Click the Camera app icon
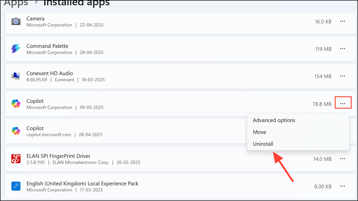This screenshot has width=358, height=201. click(x=16, y=21)
